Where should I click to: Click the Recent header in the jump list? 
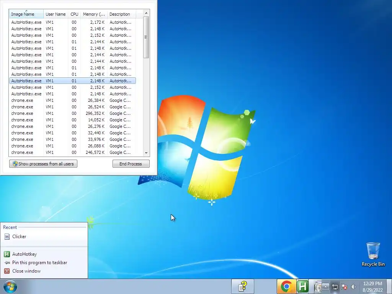point(10,227)
